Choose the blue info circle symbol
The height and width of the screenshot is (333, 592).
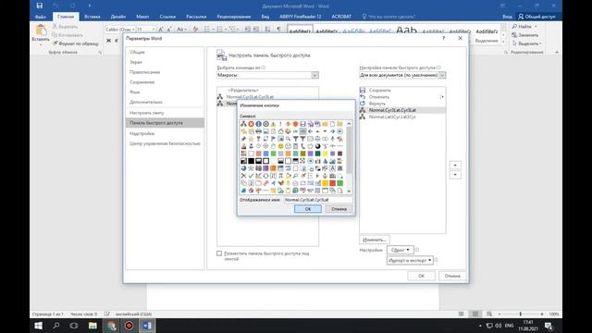pos(258,124)
